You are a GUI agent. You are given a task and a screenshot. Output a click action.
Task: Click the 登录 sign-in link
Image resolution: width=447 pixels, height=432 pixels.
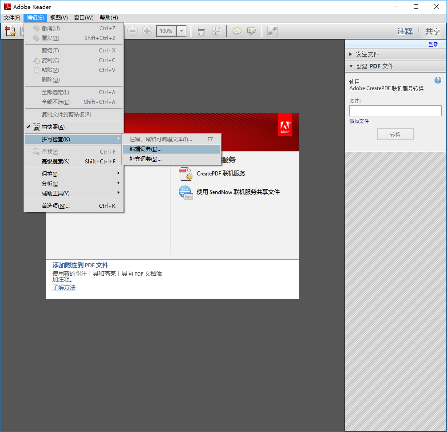point(433,44)
